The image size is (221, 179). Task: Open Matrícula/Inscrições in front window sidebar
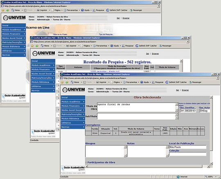coord(73,114)
